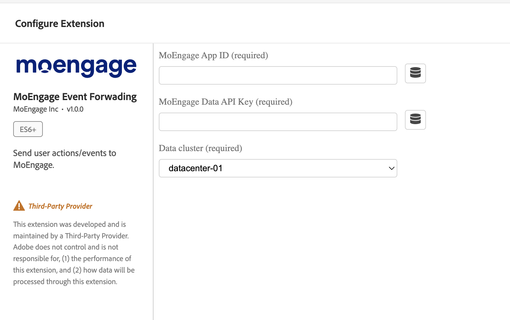This screenshot has height=320, width=510.
Task: Open data element picker for Data API Key
Action: coord(415,120)
